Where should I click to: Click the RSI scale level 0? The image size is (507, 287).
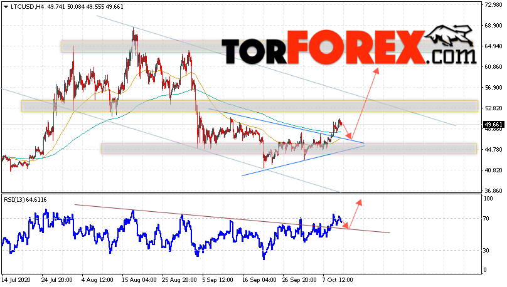click(485, 270)
